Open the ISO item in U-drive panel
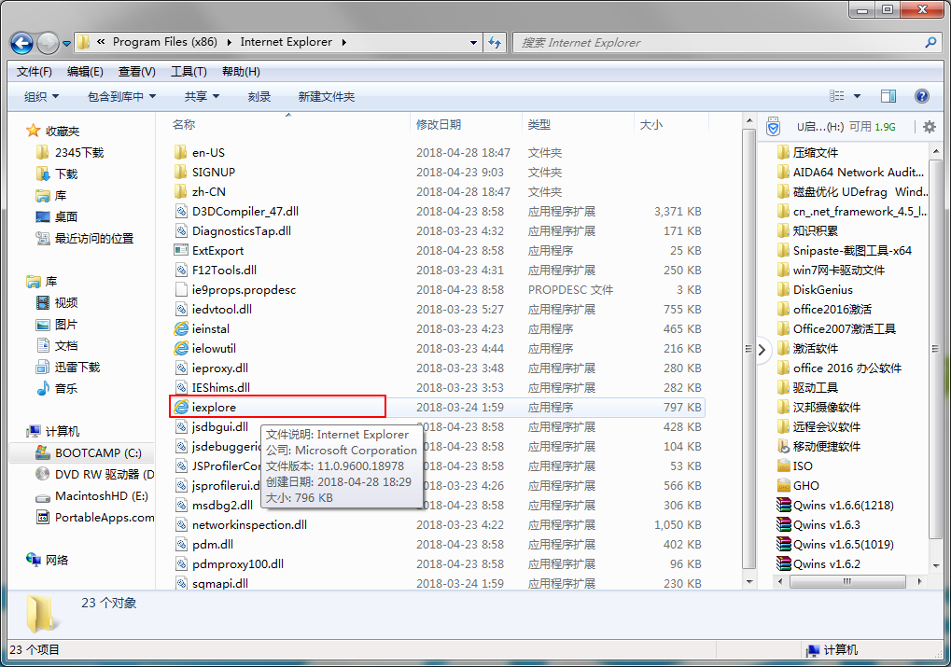This screenshot has width=951, height=667. coord(803,466)
